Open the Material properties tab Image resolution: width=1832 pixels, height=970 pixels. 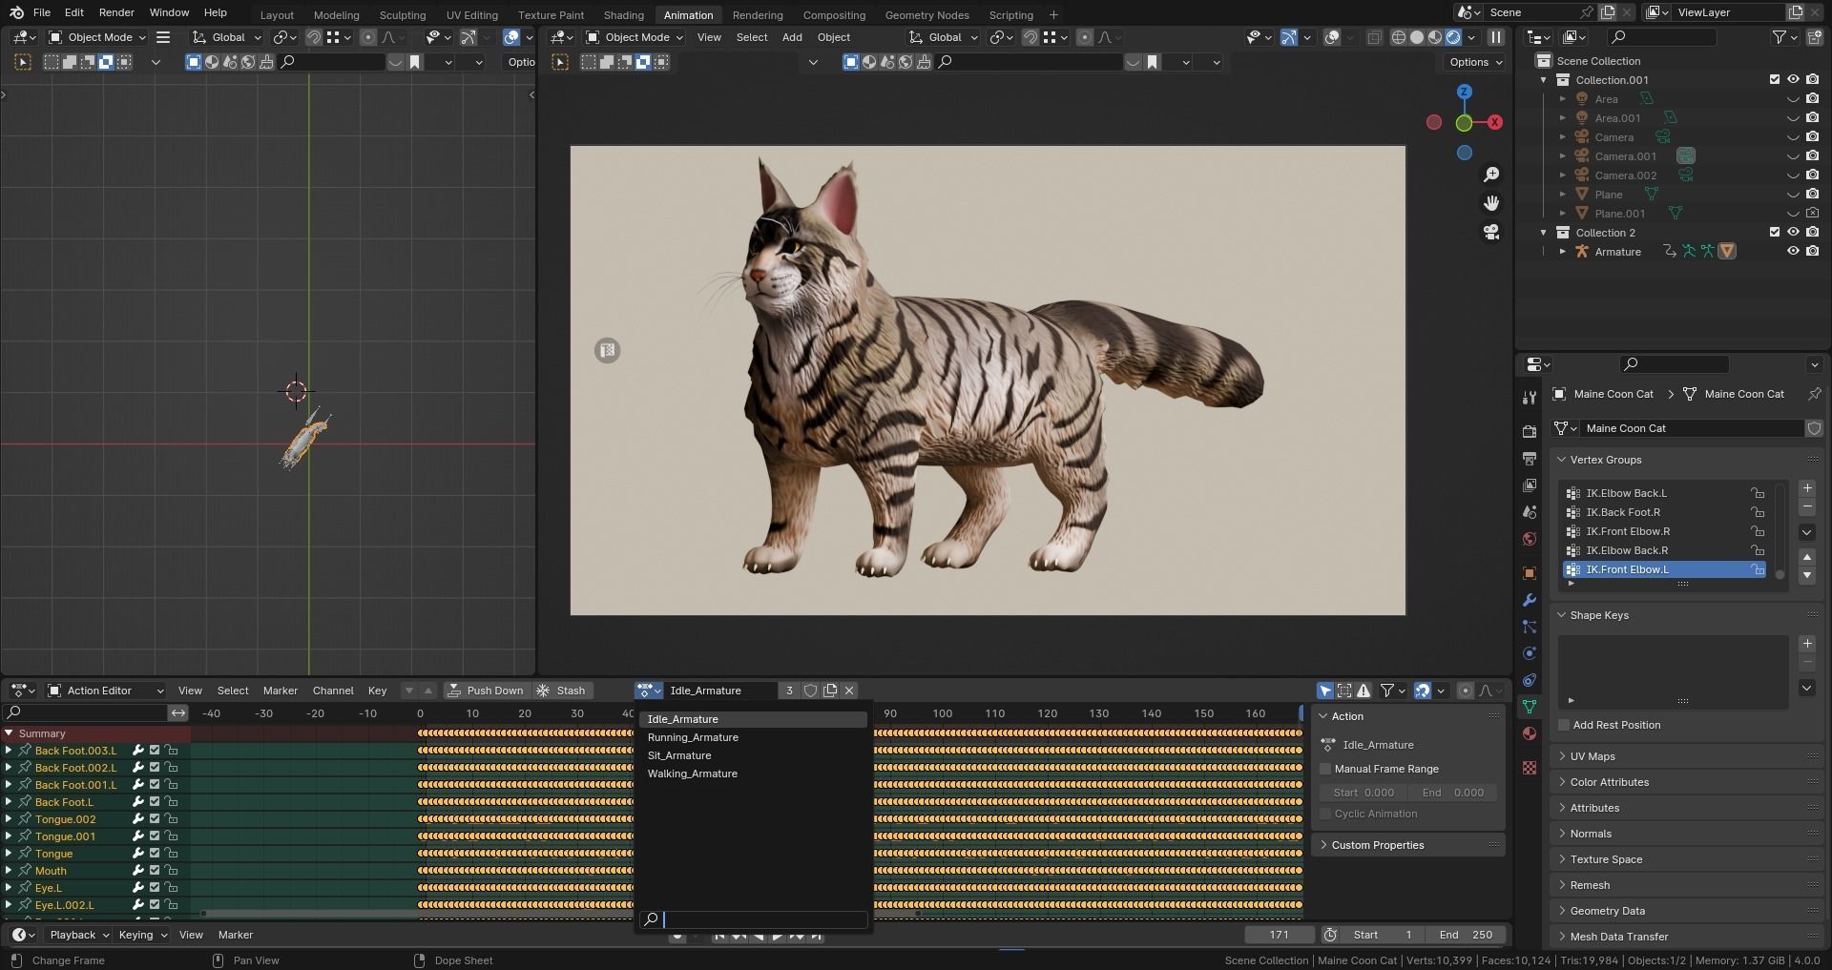click(x=1530, y=733)
